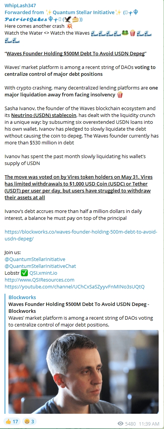Open the preview photo of the man

[x=84, y=371]
